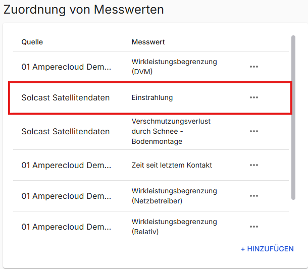308x269 pixels.
Task: Click the + HINZUFÜGEN button
Action: point(267,249)
